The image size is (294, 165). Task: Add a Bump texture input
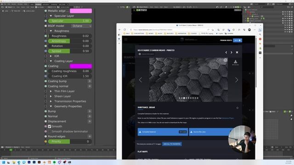click(x=90, y=111)
